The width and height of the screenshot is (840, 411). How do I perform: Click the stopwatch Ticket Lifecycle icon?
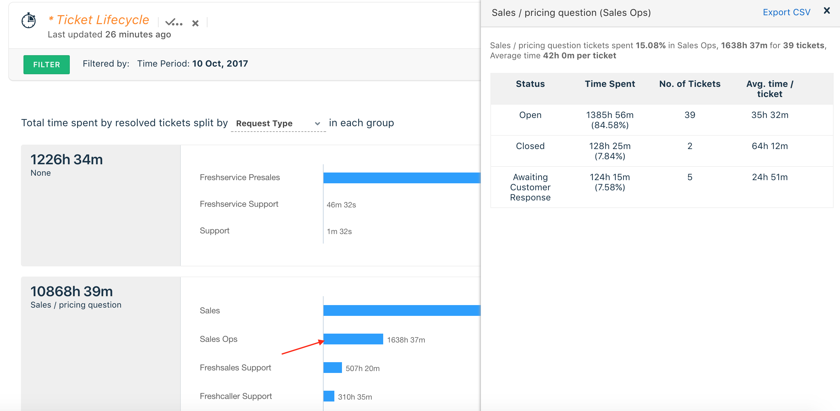click(29, 21)
